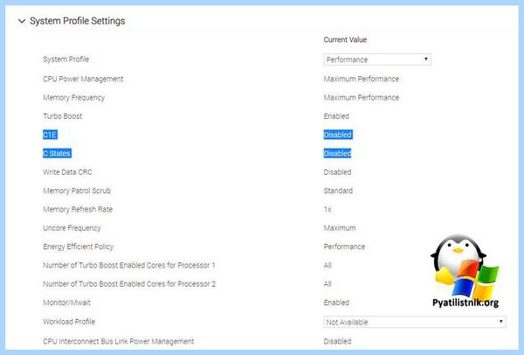
Task: Select the Memory Frequency label
Action: tap(74, 98)
